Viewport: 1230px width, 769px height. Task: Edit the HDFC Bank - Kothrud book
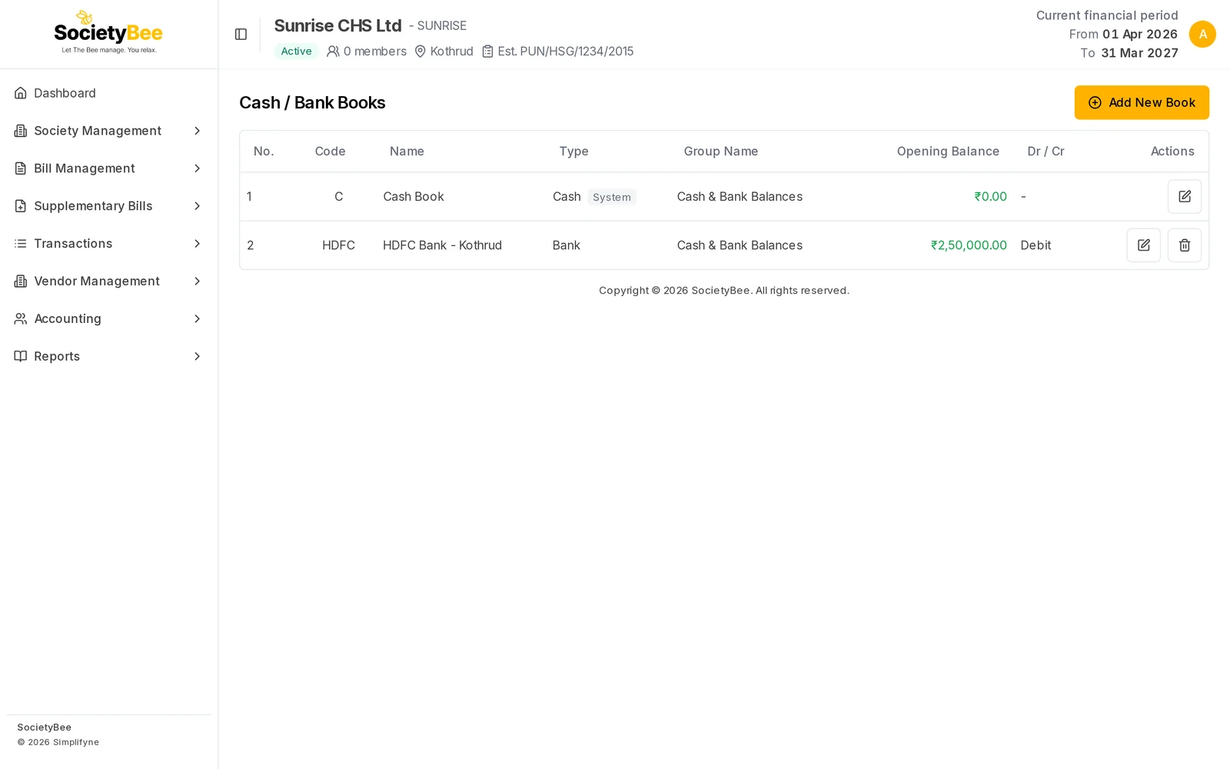coord(1143,245)
